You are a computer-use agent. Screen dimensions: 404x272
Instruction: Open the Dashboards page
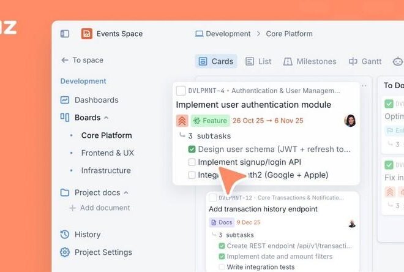point(96,100)
